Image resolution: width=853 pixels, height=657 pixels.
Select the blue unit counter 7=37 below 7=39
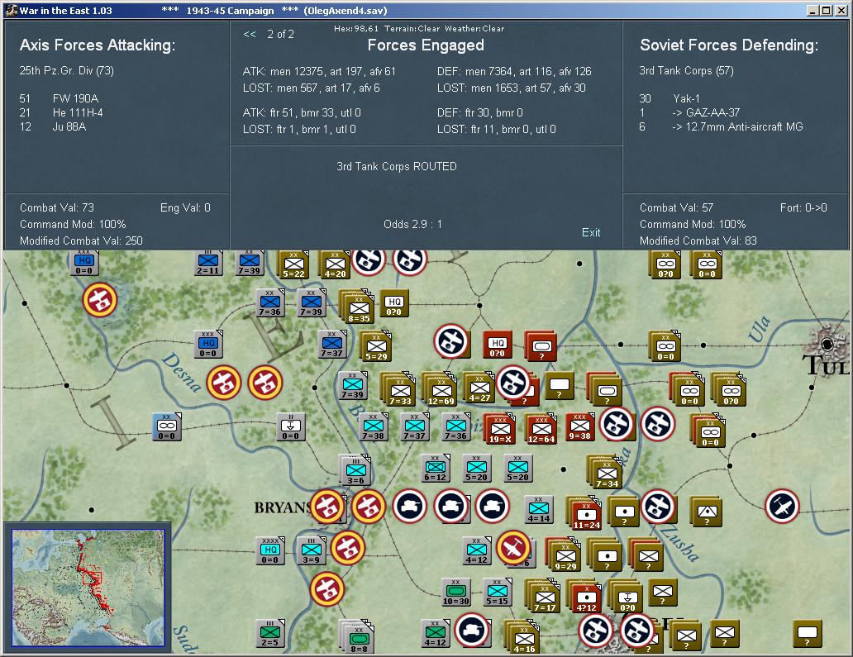331,345
